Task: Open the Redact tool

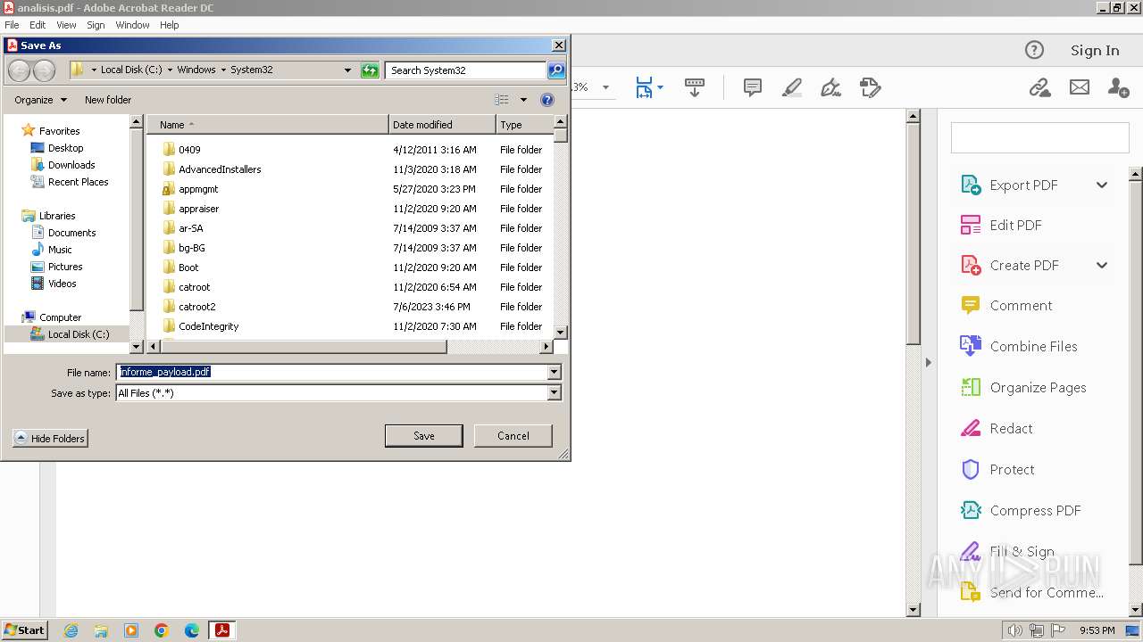Action: coord(997,429)
